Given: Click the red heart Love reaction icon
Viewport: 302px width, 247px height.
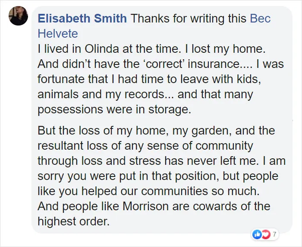Looking at the screenshot, I should pyautogui.click(x=266, y=234).
